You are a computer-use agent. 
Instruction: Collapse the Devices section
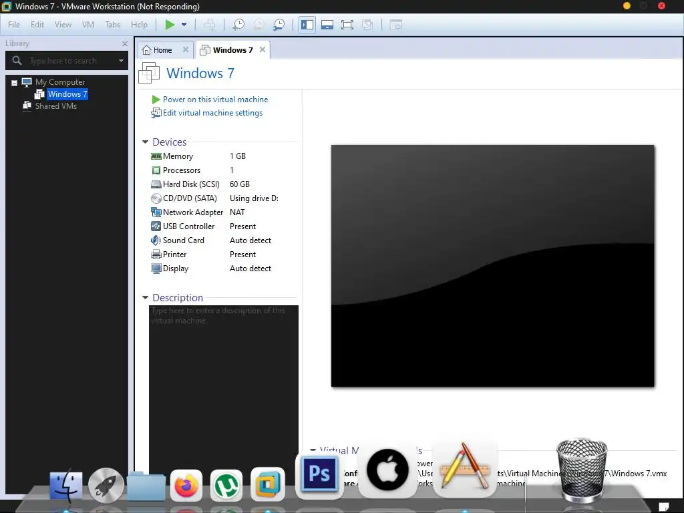[x=145, y=142]
